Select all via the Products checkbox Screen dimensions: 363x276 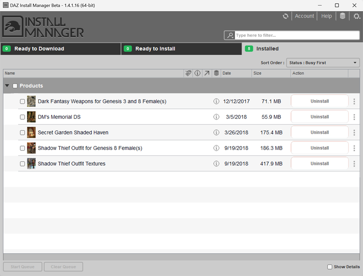tap(15, 86)
